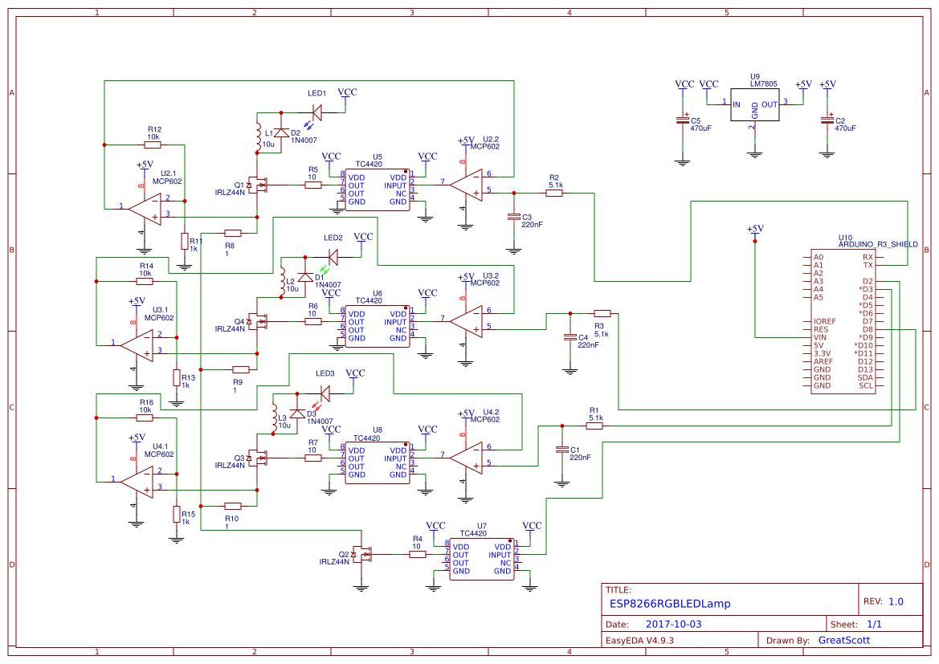
Task: Click the R10 resistor label
Action: pos(232,519)
